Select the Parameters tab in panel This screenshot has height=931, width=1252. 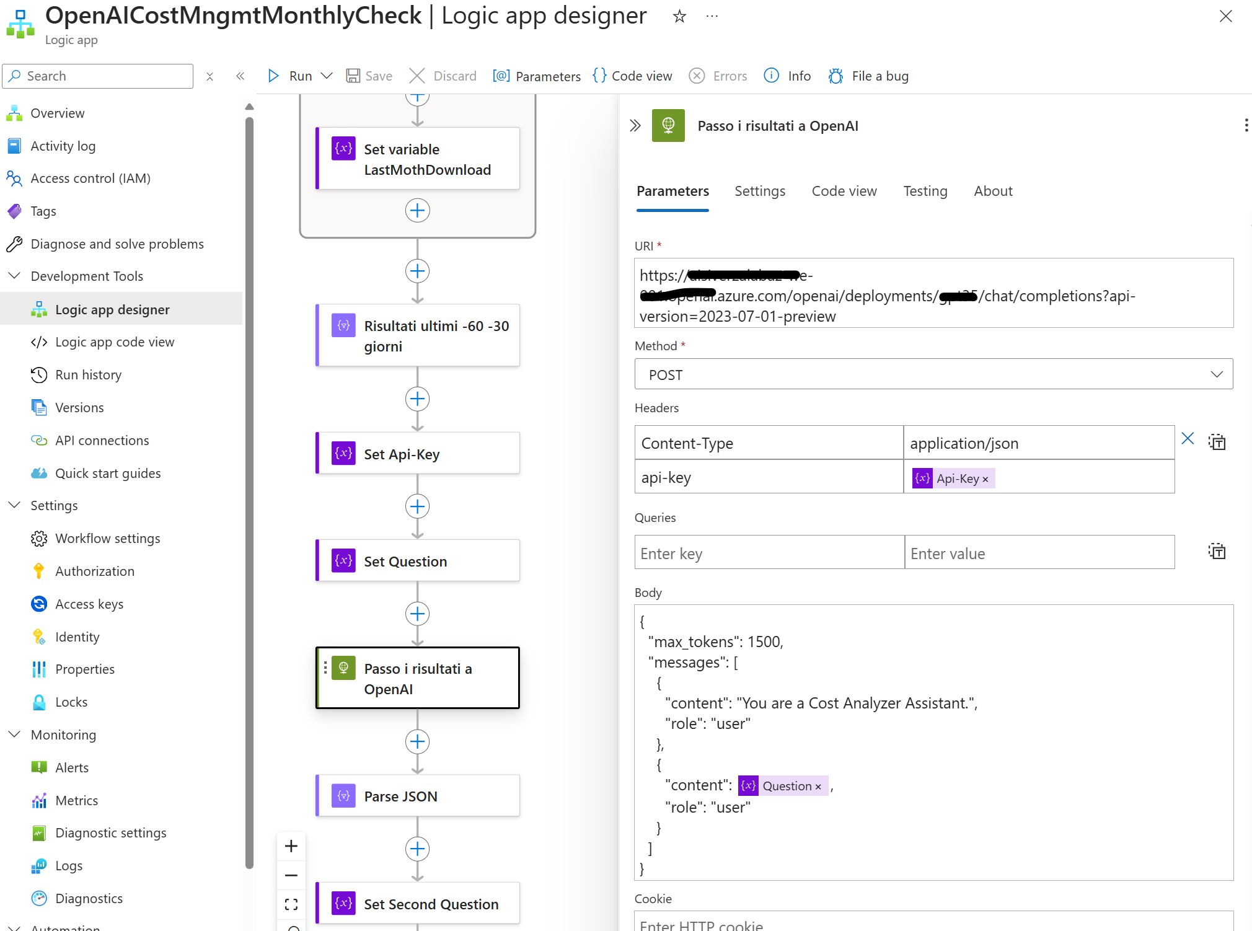(673, 191)
